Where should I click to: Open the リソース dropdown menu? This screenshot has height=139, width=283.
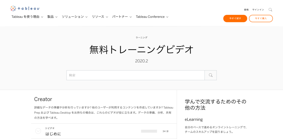coord(100,17)
